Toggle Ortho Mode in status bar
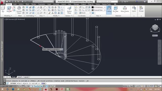This screenshot has height=91, width=162. 26,86
